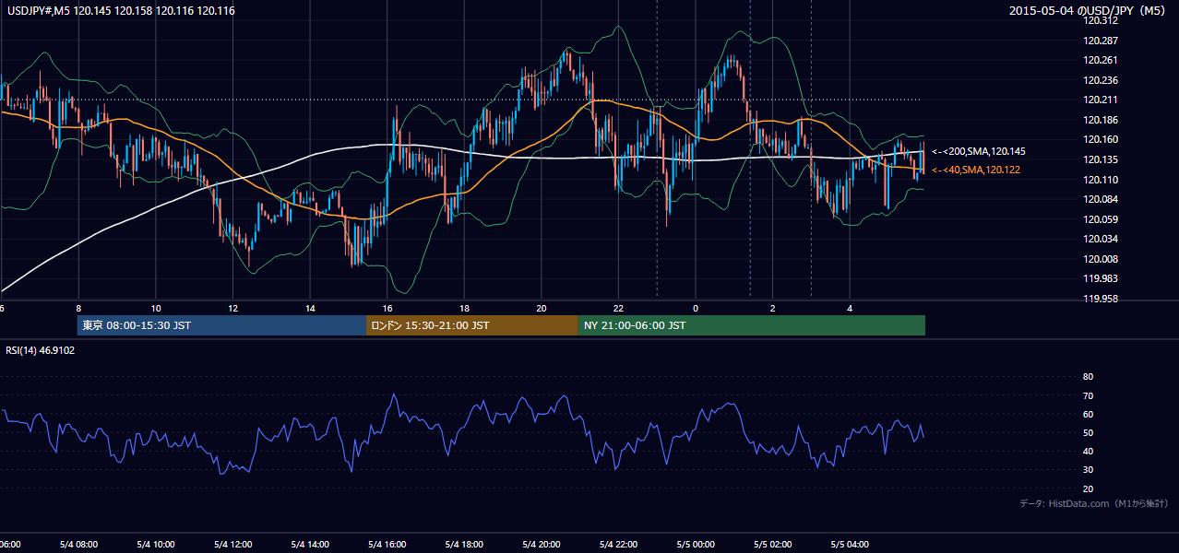The width and height of the screenshot is (1179, 553).
Task: Click the 5/4 14:00 time axis label
Action: pyautogui.click(x=310, y=544)
